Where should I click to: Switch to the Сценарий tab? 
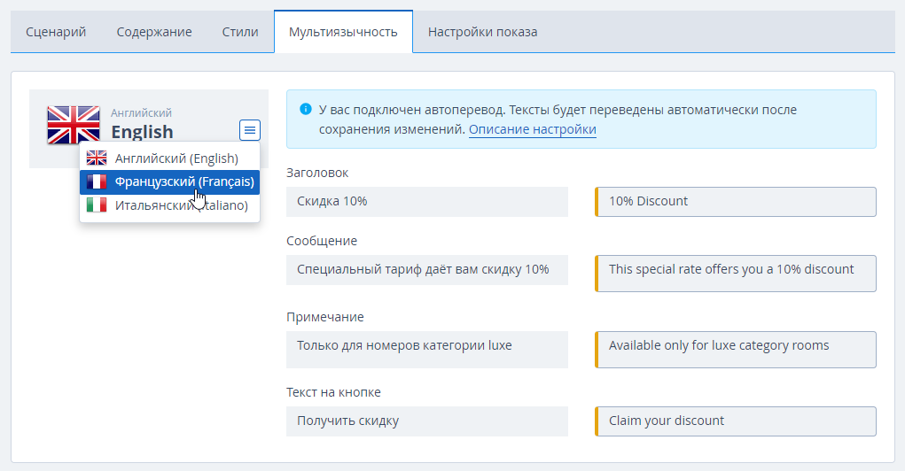coord(56,32)
